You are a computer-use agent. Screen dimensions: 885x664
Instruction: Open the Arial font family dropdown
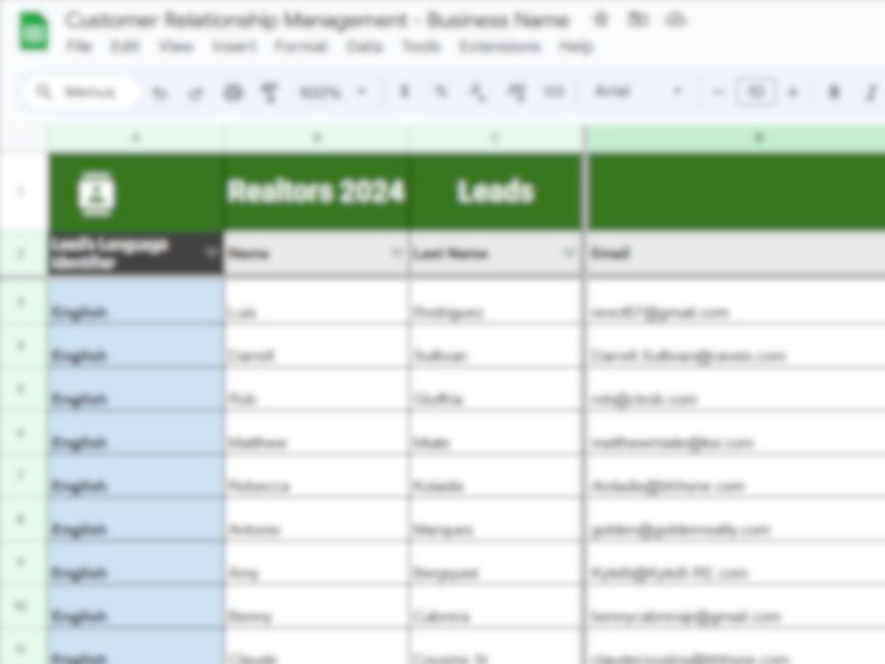click(x=640, y=91)
